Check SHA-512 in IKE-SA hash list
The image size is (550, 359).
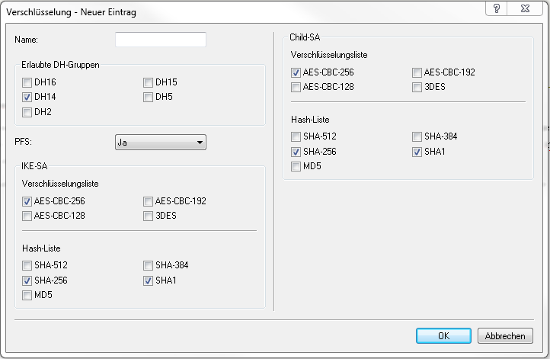(x=28, y=265)
